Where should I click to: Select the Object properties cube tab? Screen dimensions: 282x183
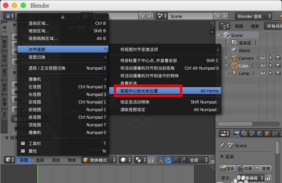click(267, 134)
